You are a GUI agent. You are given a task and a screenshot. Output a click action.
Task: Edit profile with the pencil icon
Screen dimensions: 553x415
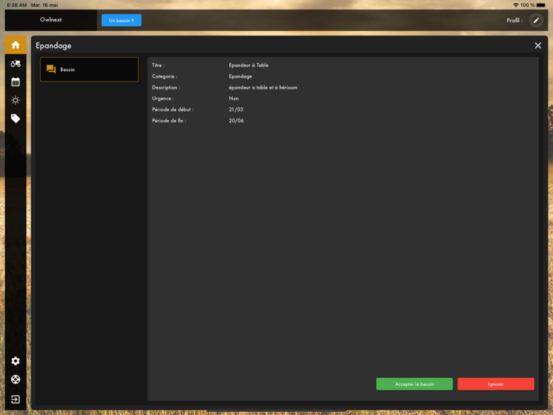click(536, 21)
